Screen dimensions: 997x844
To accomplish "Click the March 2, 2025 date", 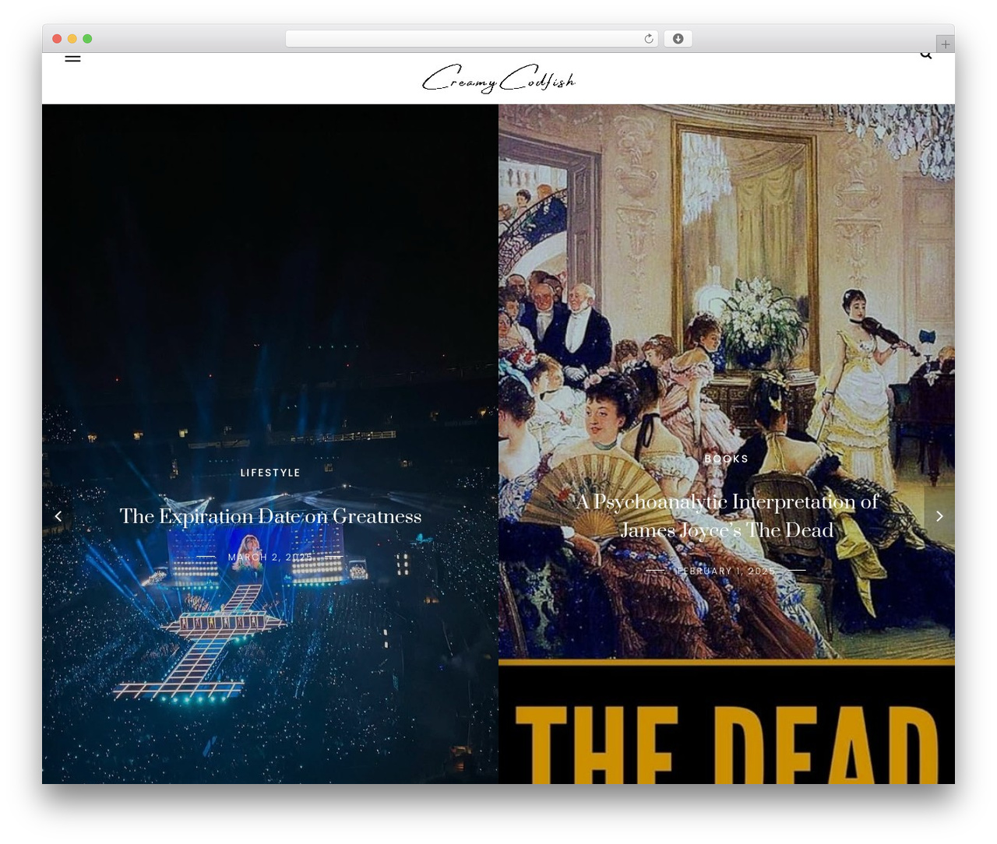I will point(270,557).
